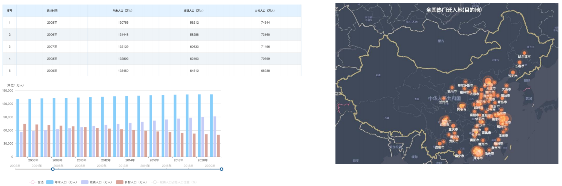The height and width of the screenshot is (186, 562).
Task: Click the 城镇人口 (万人) table column header
Action: coord(194,11)
